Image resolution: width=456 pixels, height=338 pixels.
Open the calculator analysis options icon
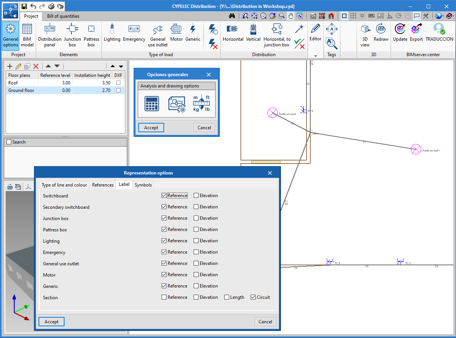click(x=153, y=104)
